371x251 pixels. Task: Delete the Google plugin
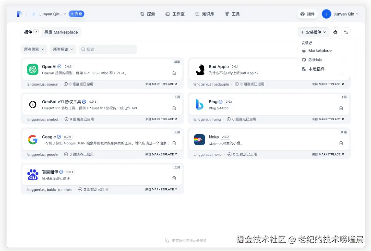point(174,143)
